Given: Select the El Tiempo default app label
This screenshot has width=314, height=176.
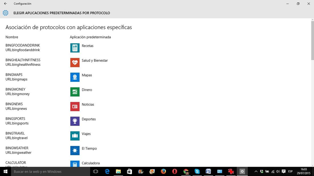Looking at the screenshot, I should point(89,148).
